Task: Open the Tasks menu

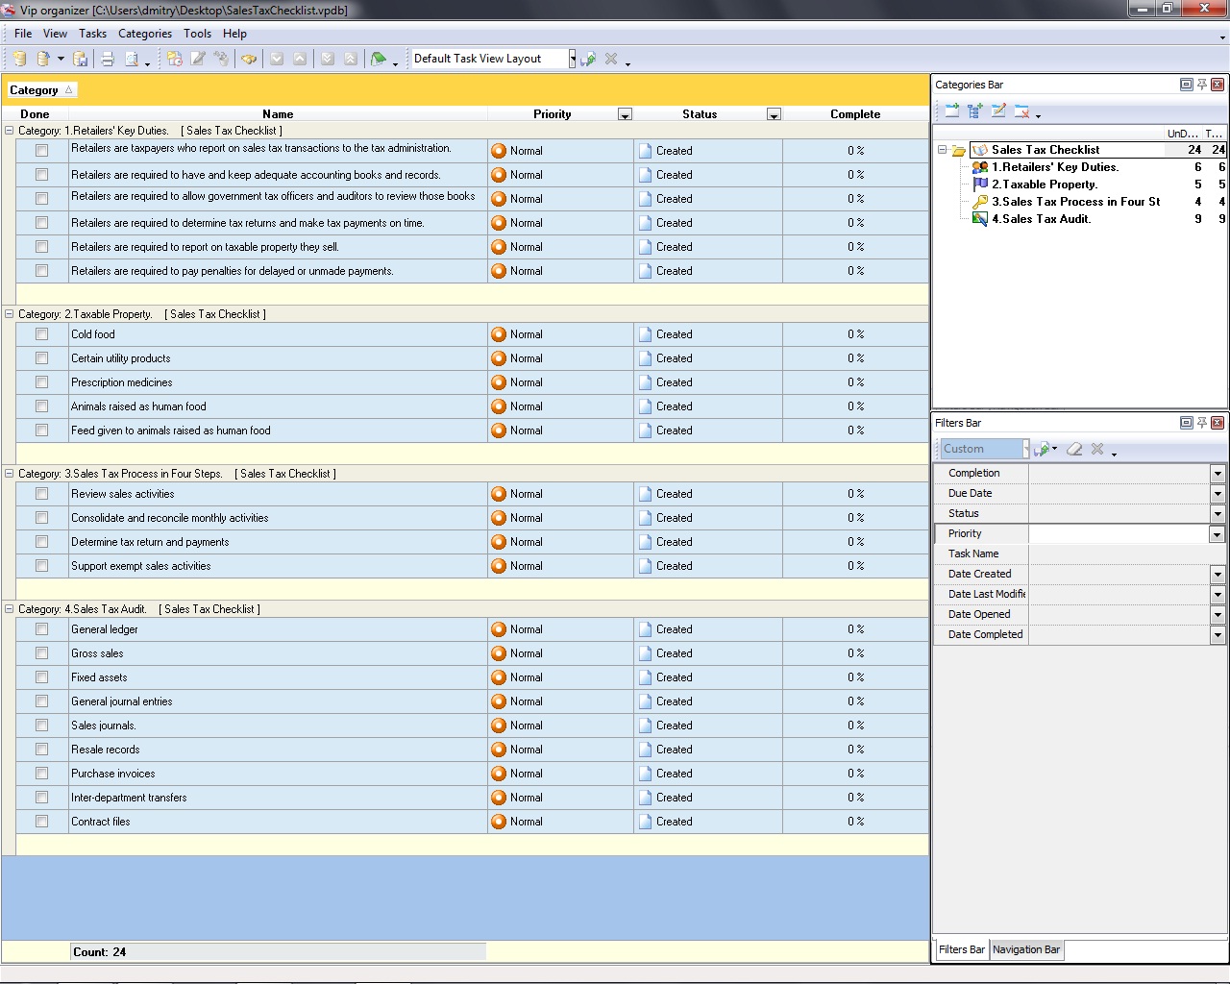Action: point(92,34)
